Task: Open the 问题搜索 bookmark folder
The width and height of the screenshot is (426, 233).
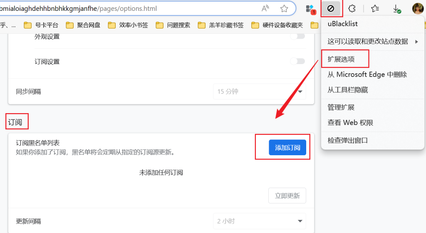Action: (x=173, y=25)
